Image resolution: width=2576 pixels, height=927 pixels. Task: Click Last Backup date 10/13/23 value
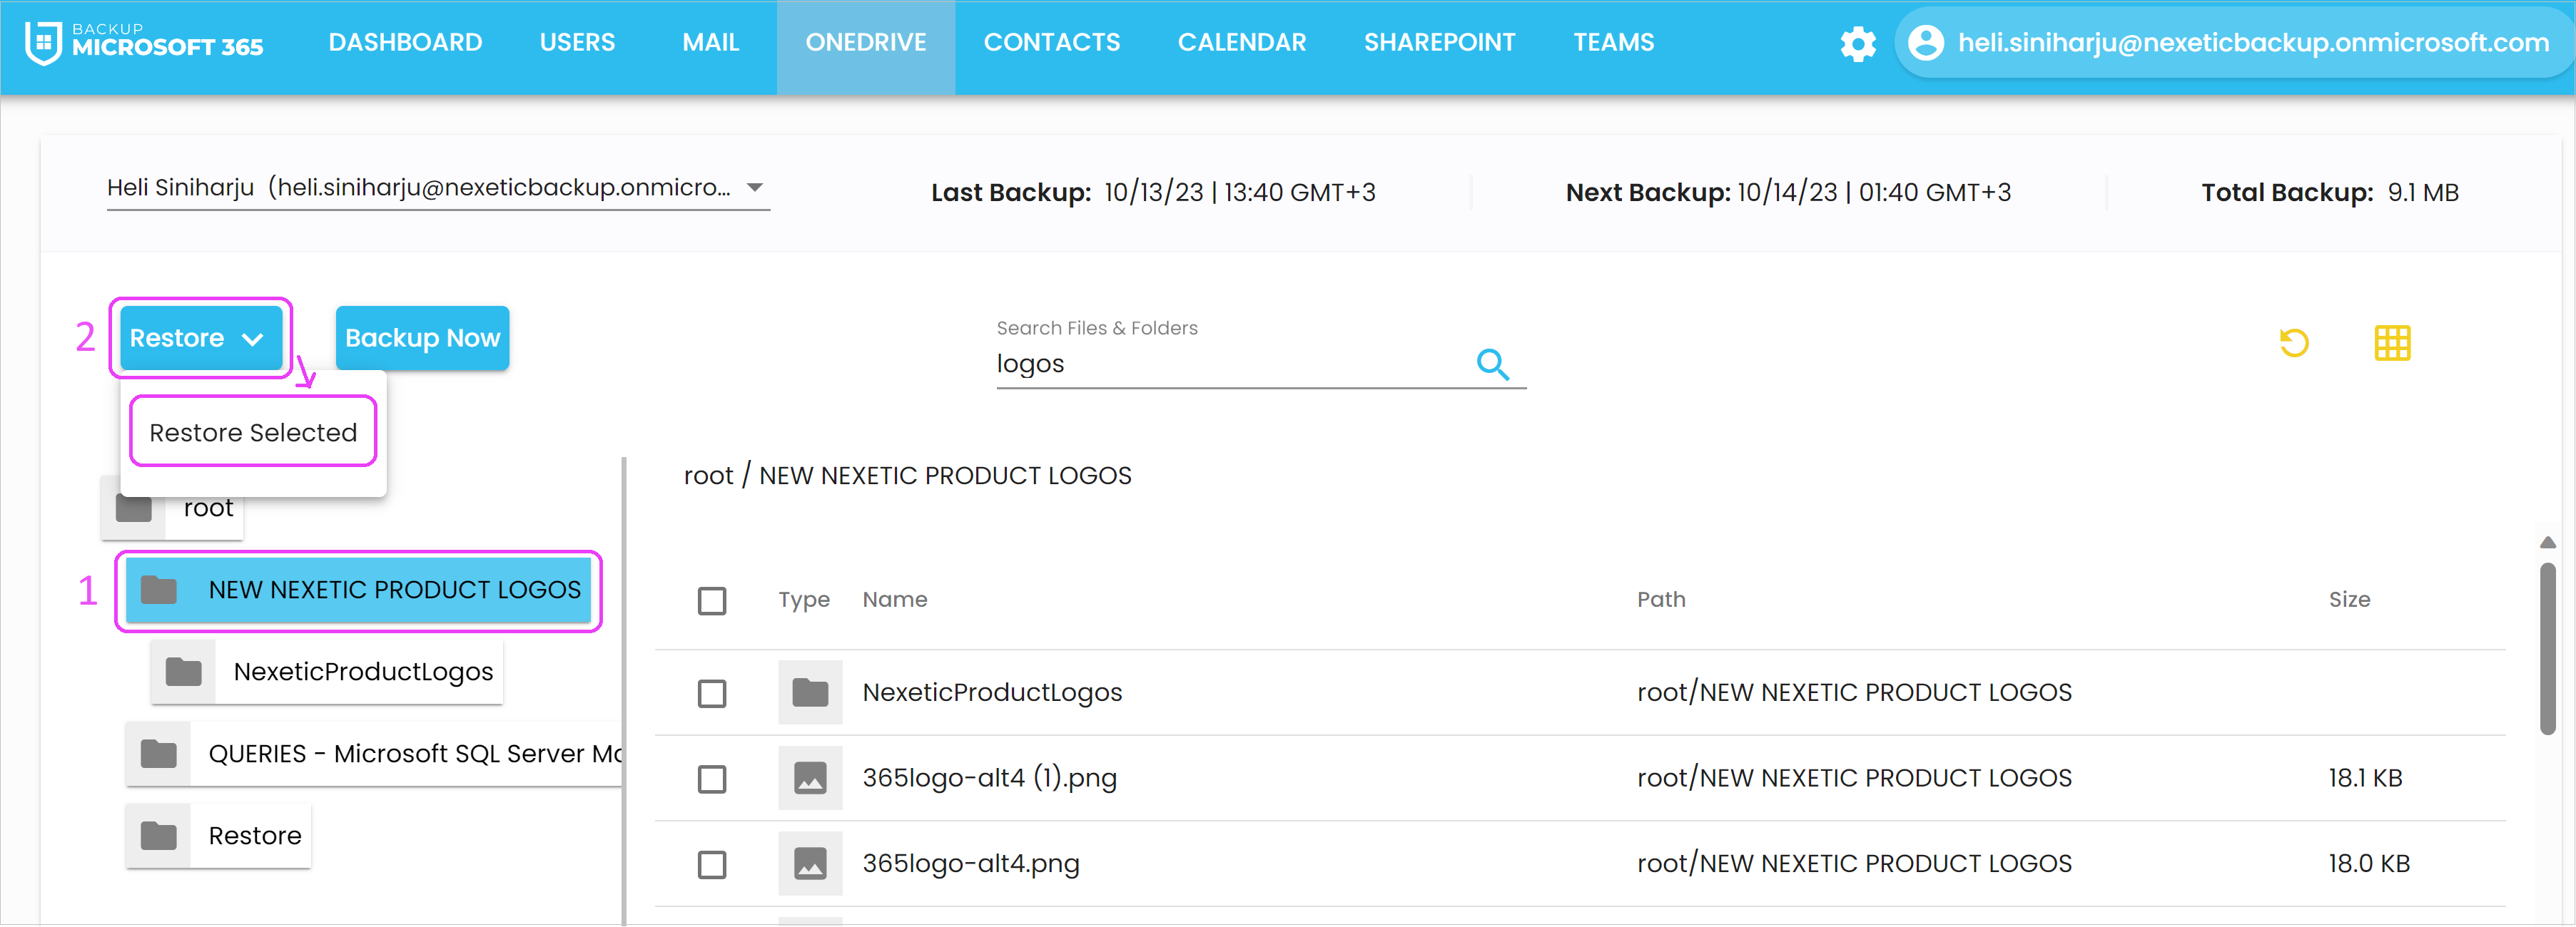pyautogui.click(x=1239, y=193)
